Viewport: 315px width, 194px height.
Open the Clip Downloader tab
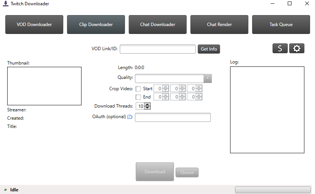pyautogui.click(x=96, y=25)
